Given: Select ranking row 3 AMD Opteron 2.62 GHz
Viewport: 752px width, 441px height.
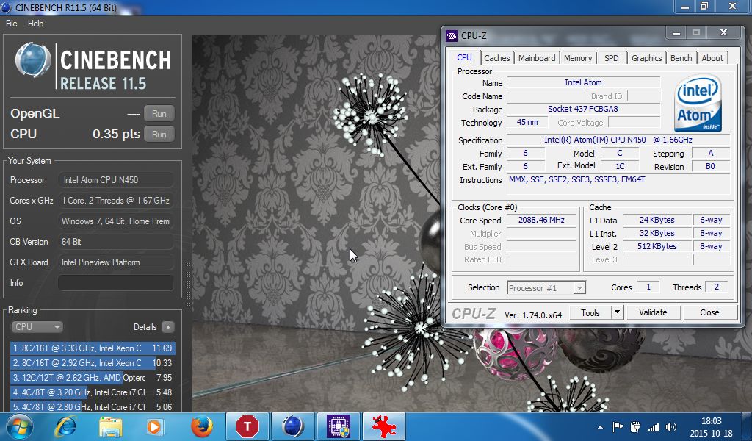Looking at the screenshot, I should (93, 378).
